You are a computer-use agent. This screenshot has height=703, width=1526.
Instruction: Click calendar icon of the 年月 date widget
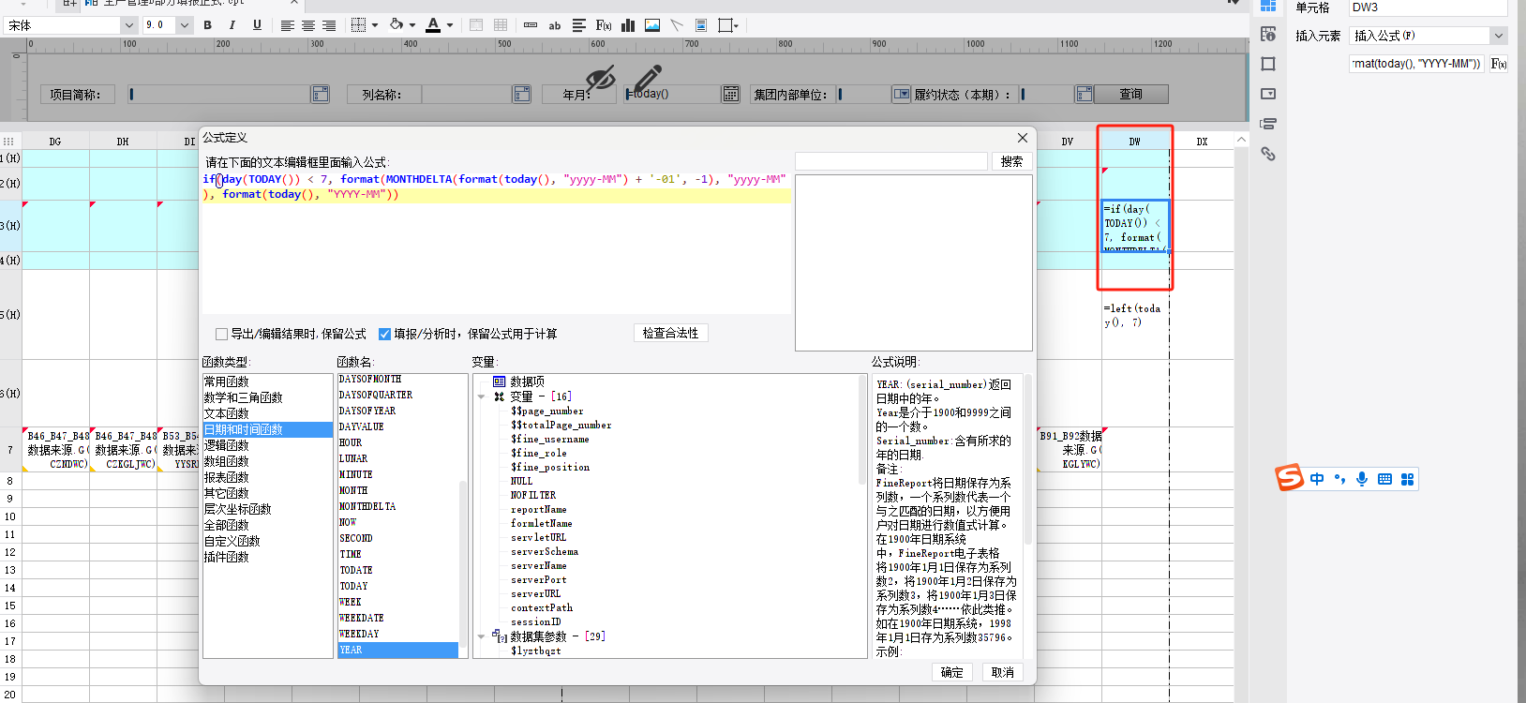pos(730,94)
